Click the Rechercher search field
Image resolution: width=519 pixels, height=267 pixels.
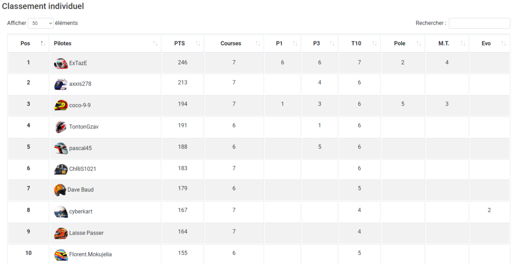click(x=479, y=23)
